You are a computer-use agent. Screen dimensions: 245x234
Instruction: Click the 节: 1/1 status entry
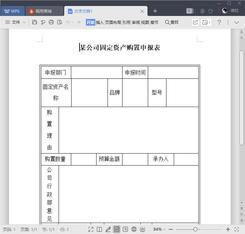coord(49,229)
